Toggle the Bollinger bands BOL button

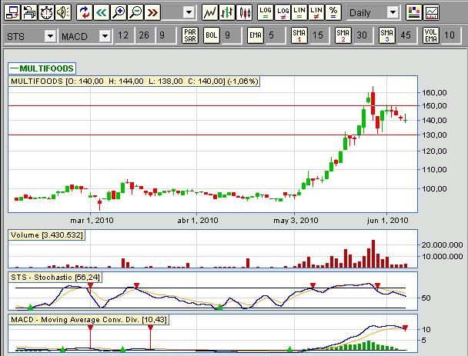point(210,35)
